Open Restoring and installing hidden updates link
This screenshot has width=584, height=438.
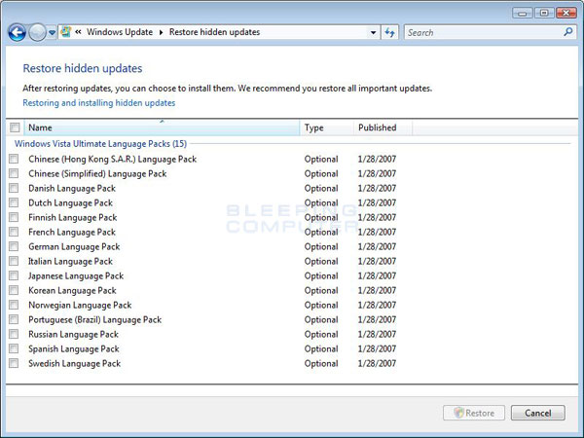pos(99,103)
